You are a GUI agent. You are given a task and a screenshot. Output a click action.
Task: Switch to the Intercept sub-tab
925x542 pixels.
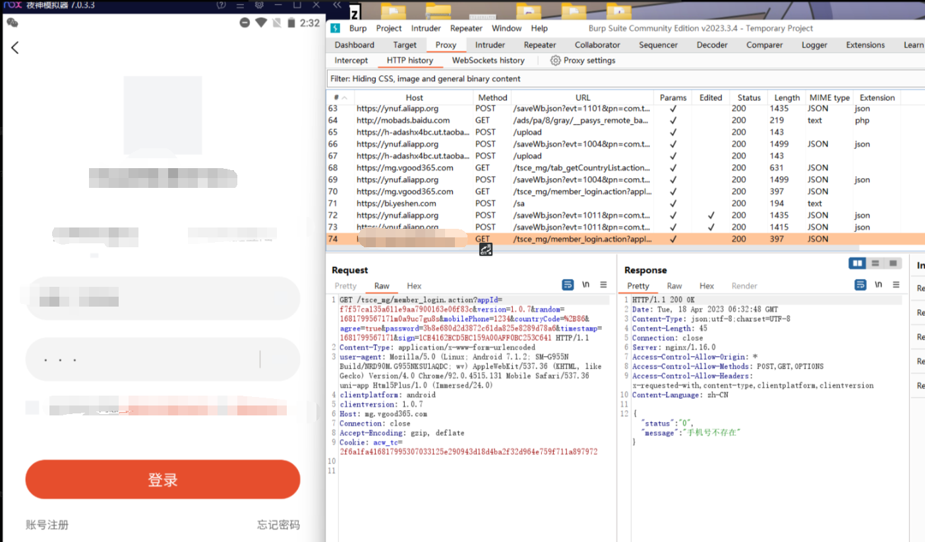(x=351, y=60)
